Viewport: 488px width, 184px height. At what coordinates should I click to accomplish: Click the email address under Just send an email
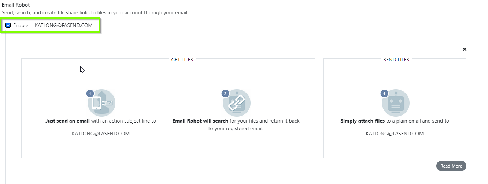pos(101,134)
